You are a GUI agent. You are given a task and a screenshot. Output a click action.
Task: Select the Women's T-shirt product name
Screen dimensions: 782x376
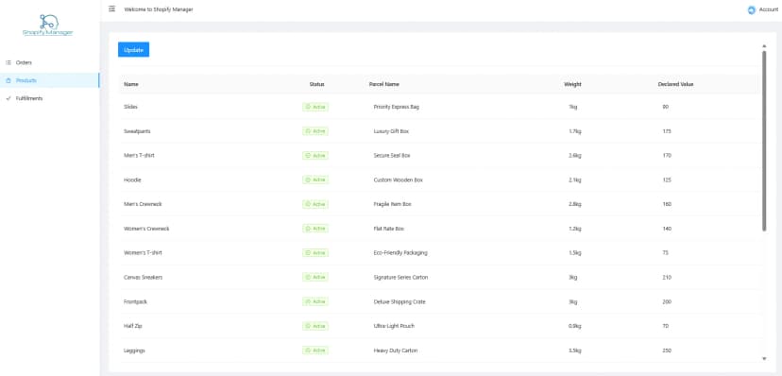click(143, 253)
